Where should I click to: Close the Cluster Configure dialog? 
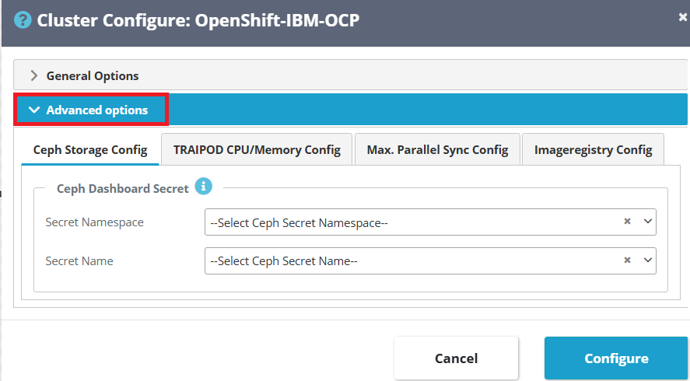(683, 17)
